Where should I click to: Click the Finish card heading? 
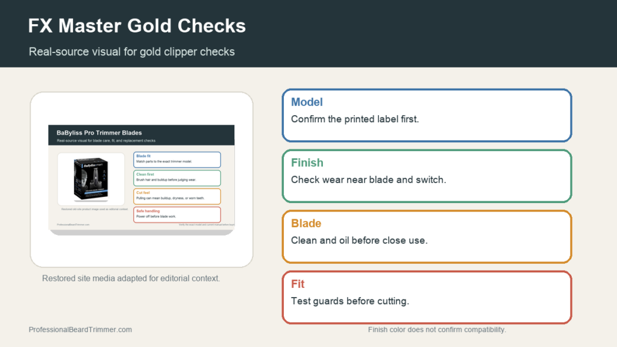tap(307, 163)
